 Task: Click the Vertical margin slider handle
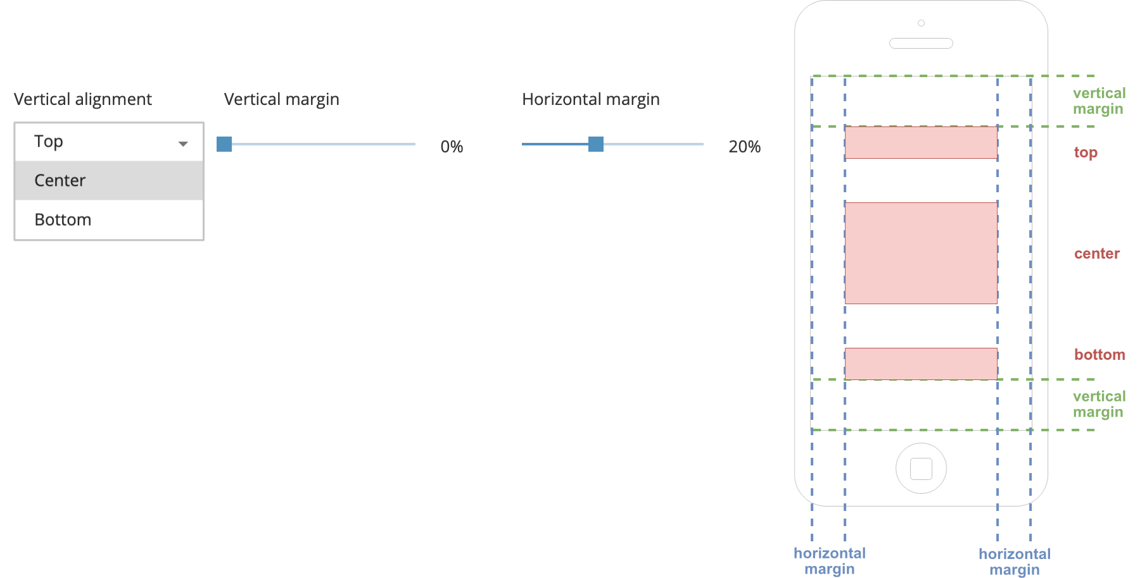tap(224, 144)
